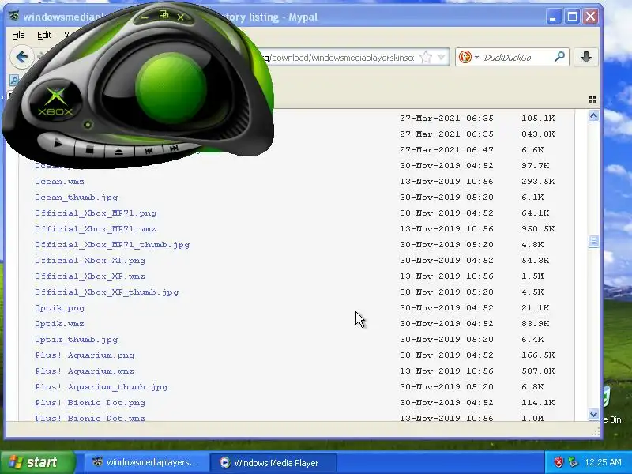Switch to windowsmediaplayers taskbar button

click(146, 462)
